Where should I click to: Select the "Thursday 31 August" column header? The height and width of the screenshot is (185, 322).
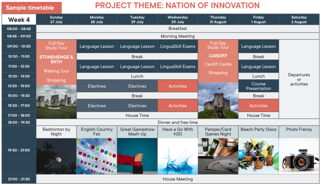pyautogui.click(x=218, y=20)
